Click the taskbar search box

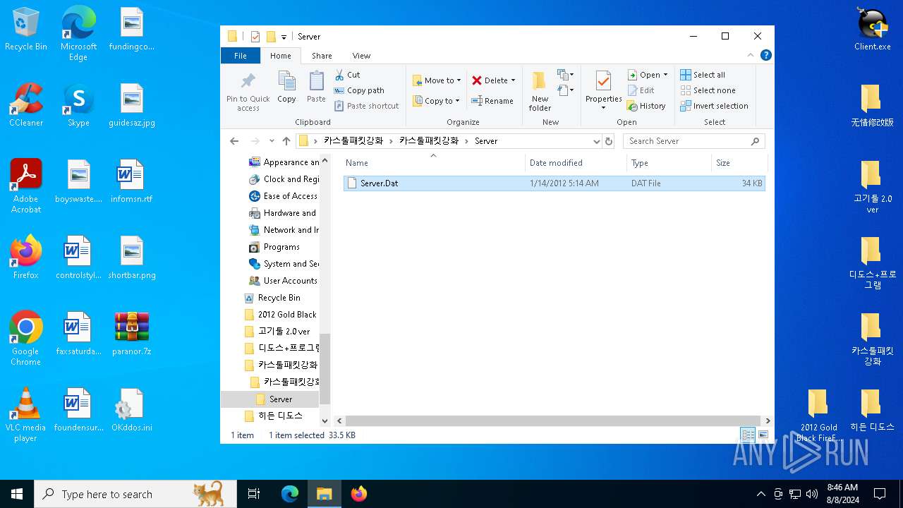(135, 494)
